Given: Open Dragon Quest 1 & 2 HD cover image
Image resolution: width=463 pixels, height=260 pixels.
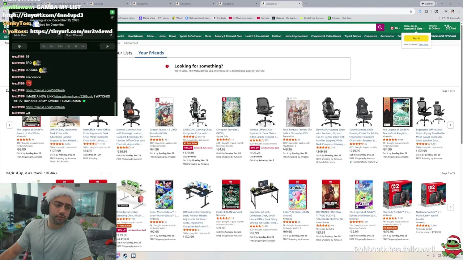Looking at the screenshot, I should coord(164,112).
